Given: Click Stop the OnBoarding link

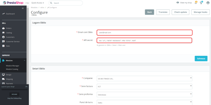Looking at the screenshot, I should coord(14,98).
